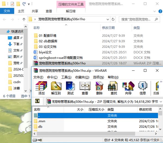Image resolution: width=163 pixels, height=143 pixels.
Task: Open address bar history dropdown
Action: [108, 19]
